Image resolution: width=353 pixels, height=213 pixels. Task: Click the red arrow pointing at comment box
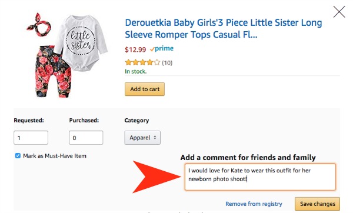157,177
